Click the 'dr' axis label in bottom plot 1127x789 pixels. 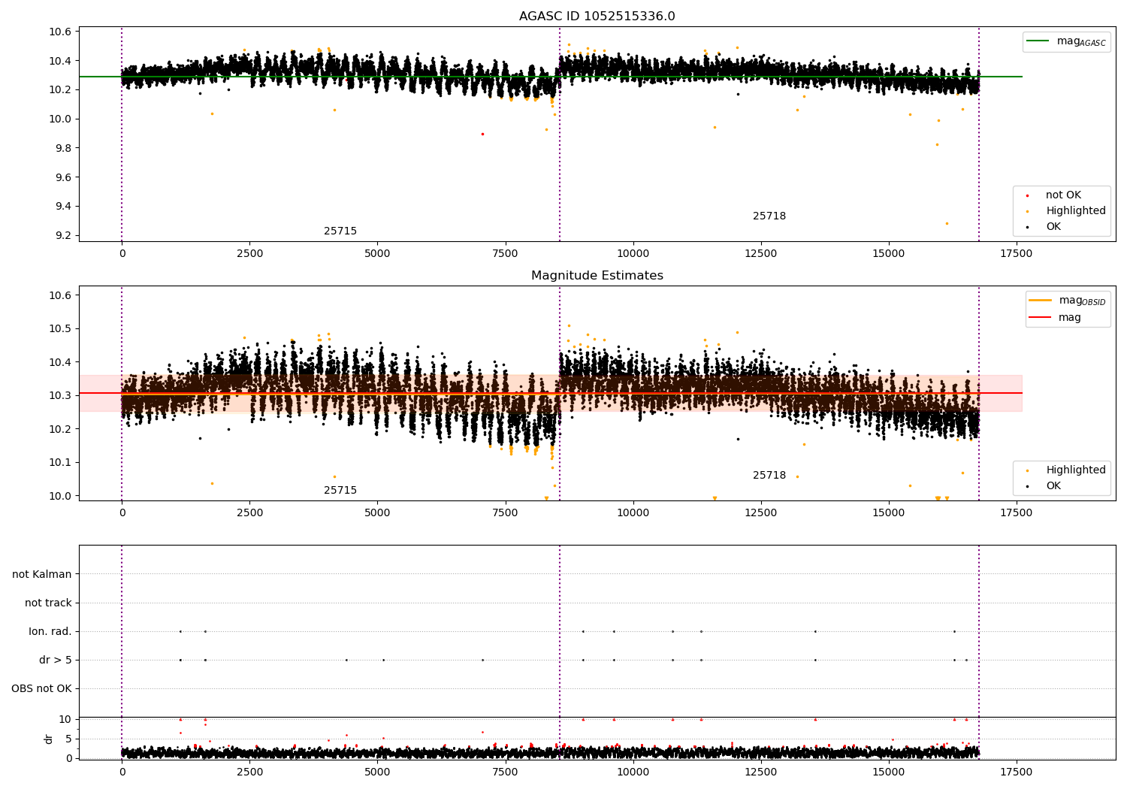pyautogui.click(x=49, y=739)
